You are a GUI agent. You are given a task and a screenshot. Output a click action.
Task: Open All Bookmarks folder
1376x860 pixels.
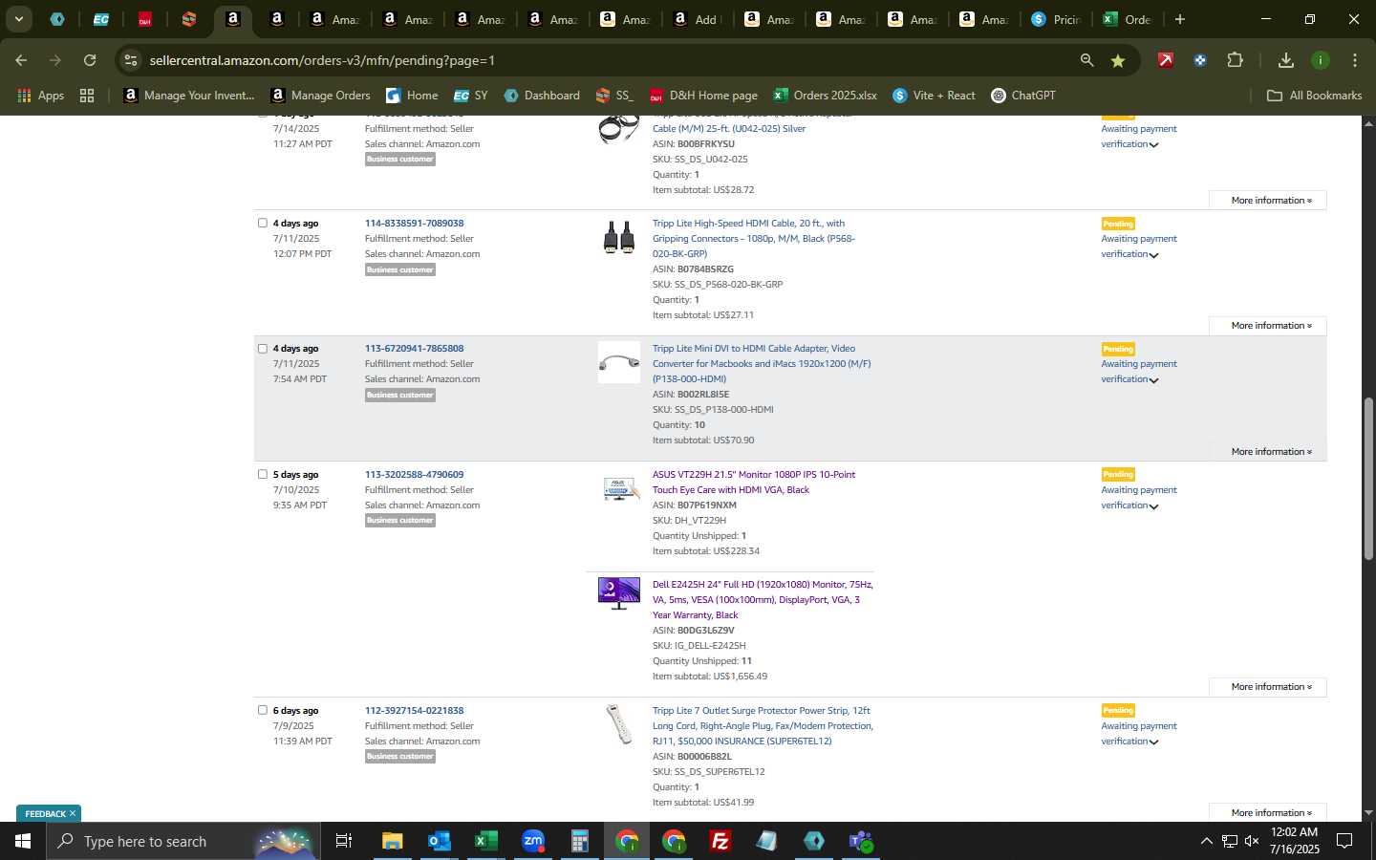click(1314, 96)
